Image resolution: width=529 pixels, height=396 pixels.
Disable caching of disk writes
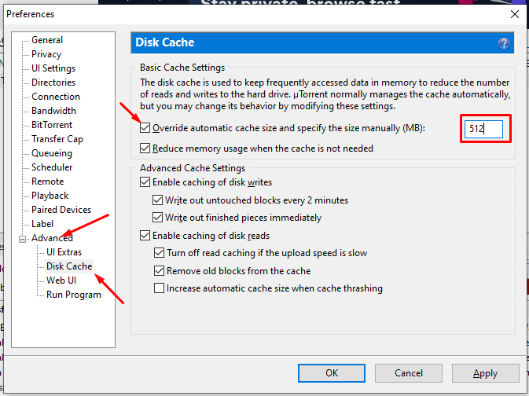tap(145, 182)
